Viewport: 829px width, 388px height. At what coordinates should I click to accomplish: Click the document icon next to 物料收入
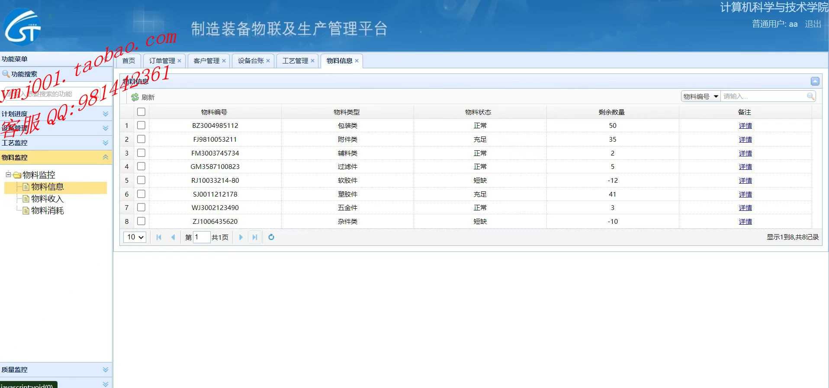coord(26,199)
